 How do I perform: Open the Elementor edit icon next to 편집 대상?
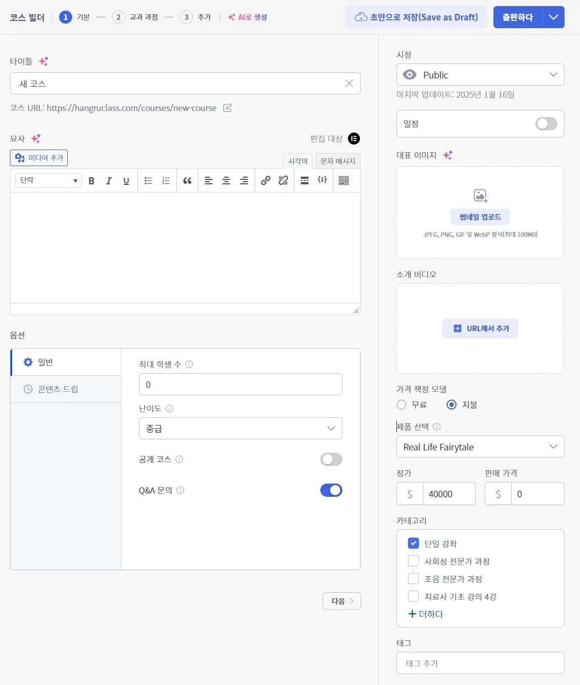click(x=354, y=139)
